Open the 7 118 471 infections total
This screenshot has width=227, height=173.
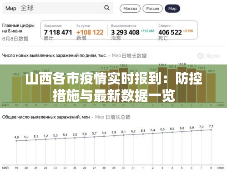(58, 32)
